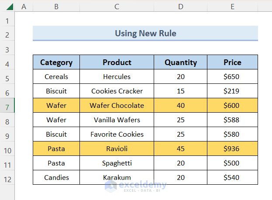Select the Spaghetti product cell

[x=117, y=163]
